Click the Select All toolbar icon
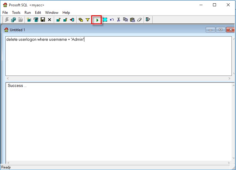Screen dimensions: 236x170 click(x=105, y=20)
